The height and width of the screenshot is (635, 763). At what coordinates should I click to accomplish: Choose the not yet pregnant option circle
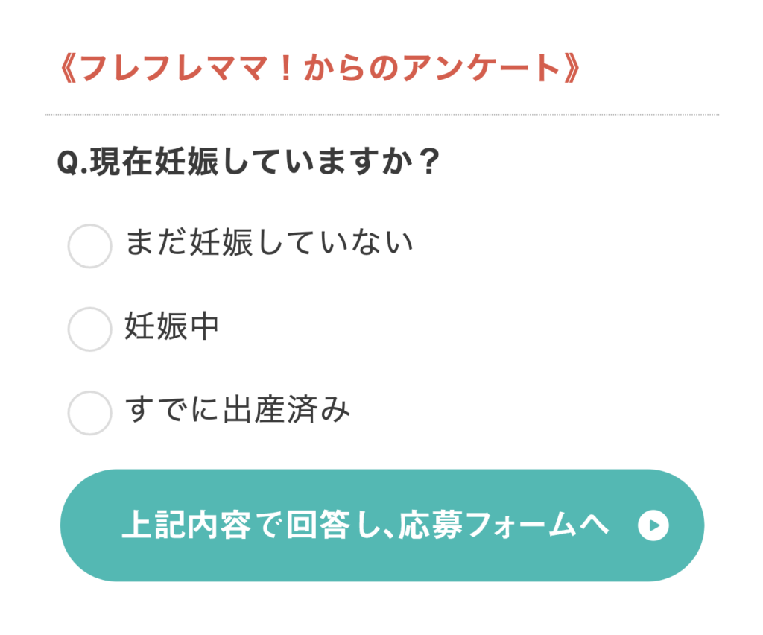[90, 245]
